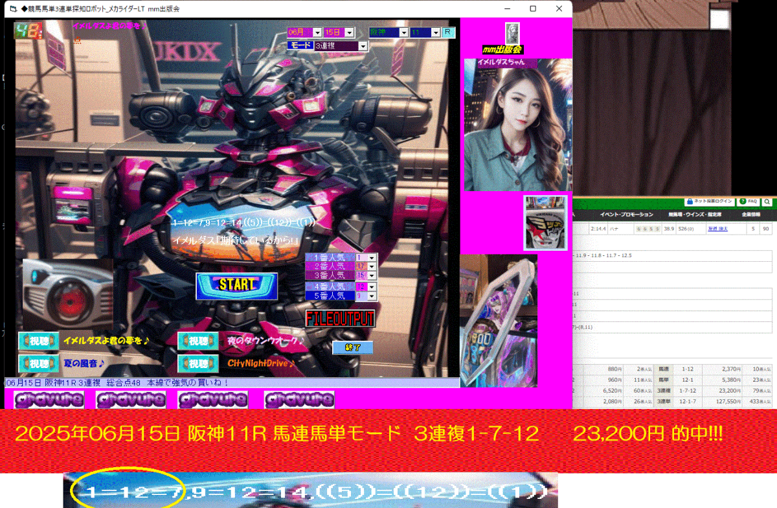777x508 pixels.
Task: Click the 馬単 12-1 result cell
Action: [687, 380]
